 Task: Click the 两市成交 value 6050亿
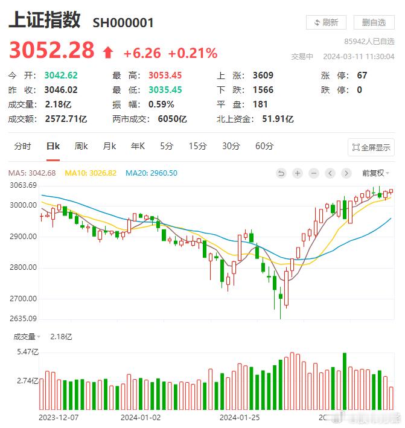coord(172,120)
